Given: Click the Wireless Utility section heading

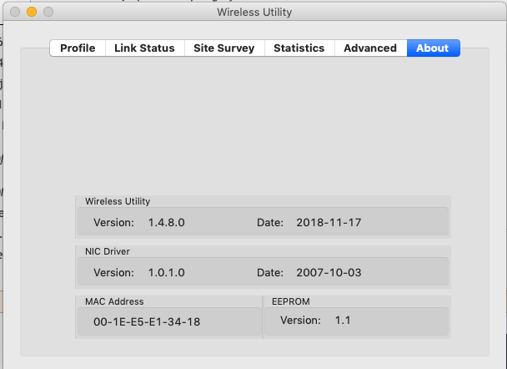Looking at the screenshot, I should [118, 201].
